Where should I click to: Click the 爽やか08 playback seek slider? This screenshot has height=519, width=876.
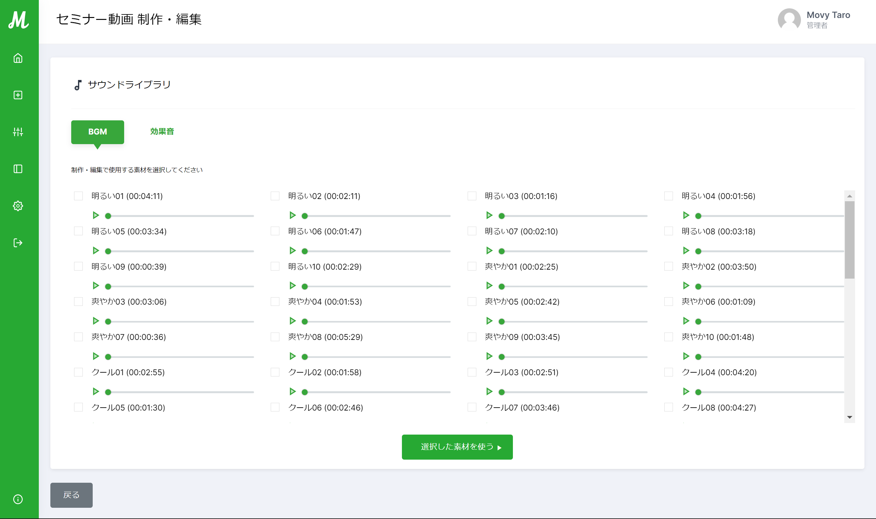pos(377,357)
